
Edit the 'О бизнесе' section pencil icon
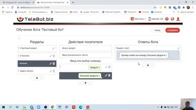(51, 56)
